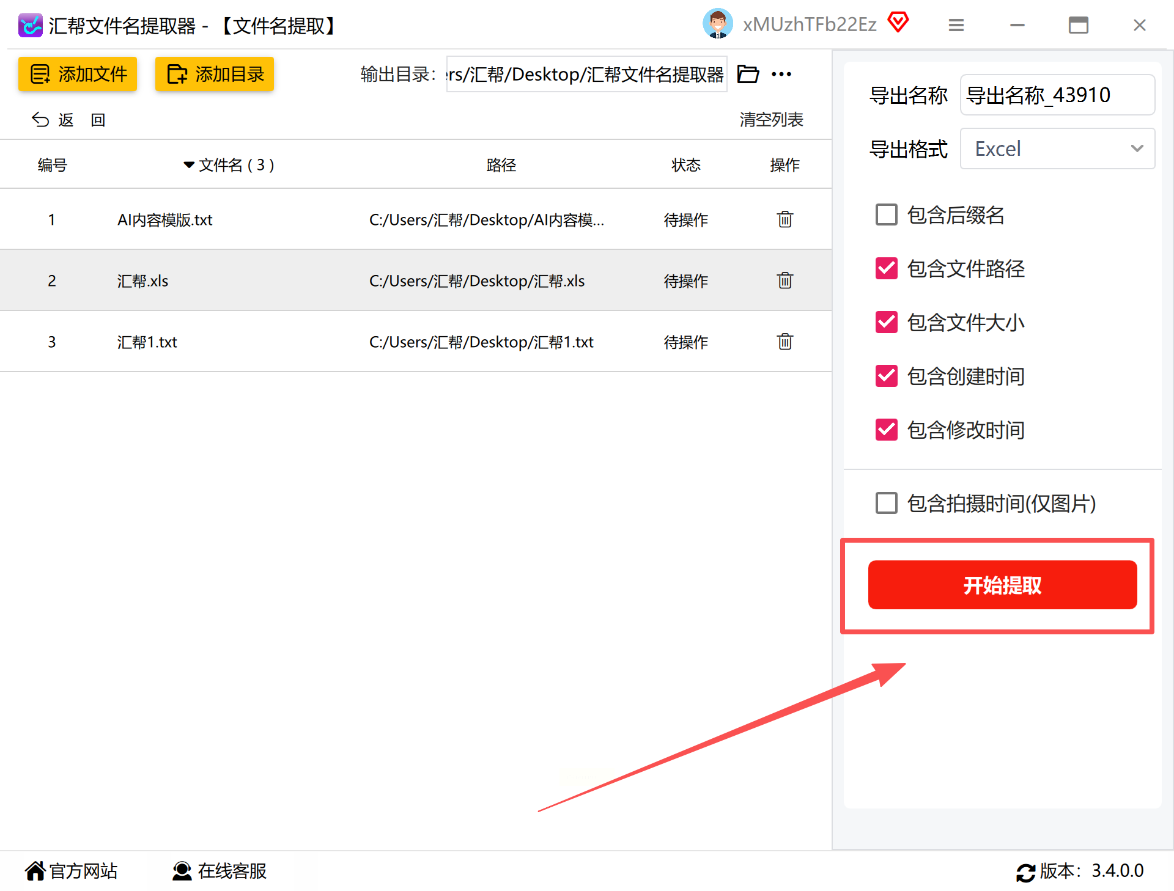1174x891 pixels.
Task: Remove 汇帮1.txt using its trash icon
Action: (x=785, y=342)
